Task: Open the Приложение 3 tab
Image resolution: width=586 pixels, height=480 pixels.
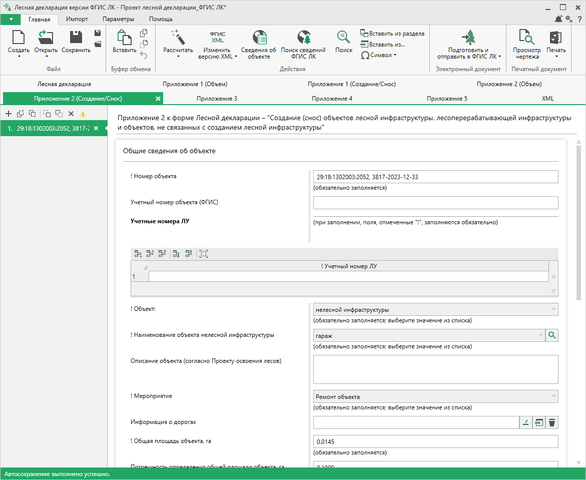Action: (x=217, y=99)
